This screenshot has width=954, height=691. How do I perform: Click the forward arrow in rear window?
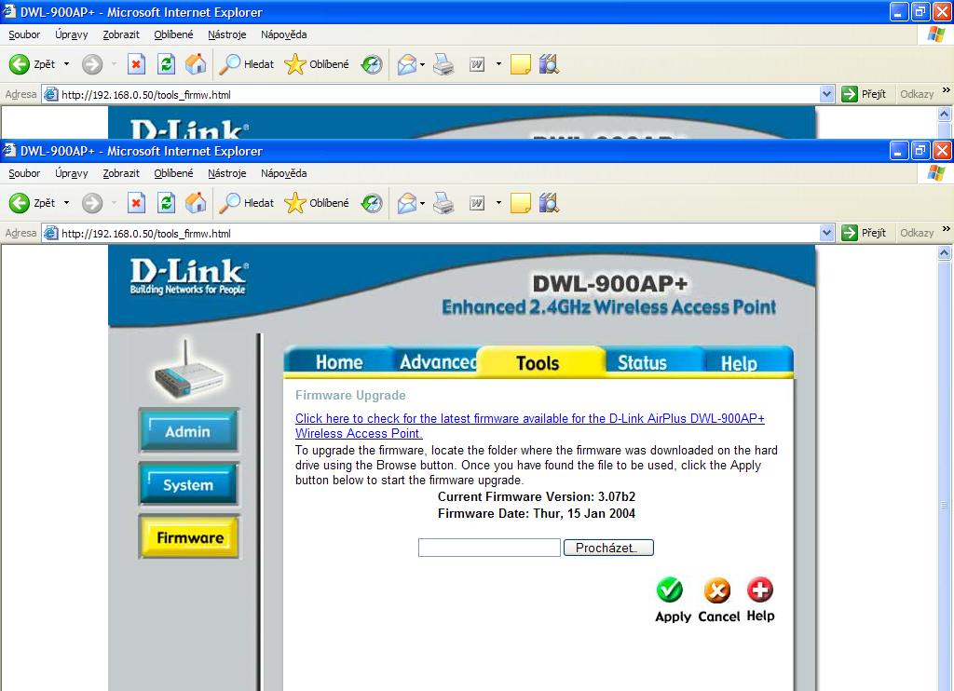click(x=92, y=64)
